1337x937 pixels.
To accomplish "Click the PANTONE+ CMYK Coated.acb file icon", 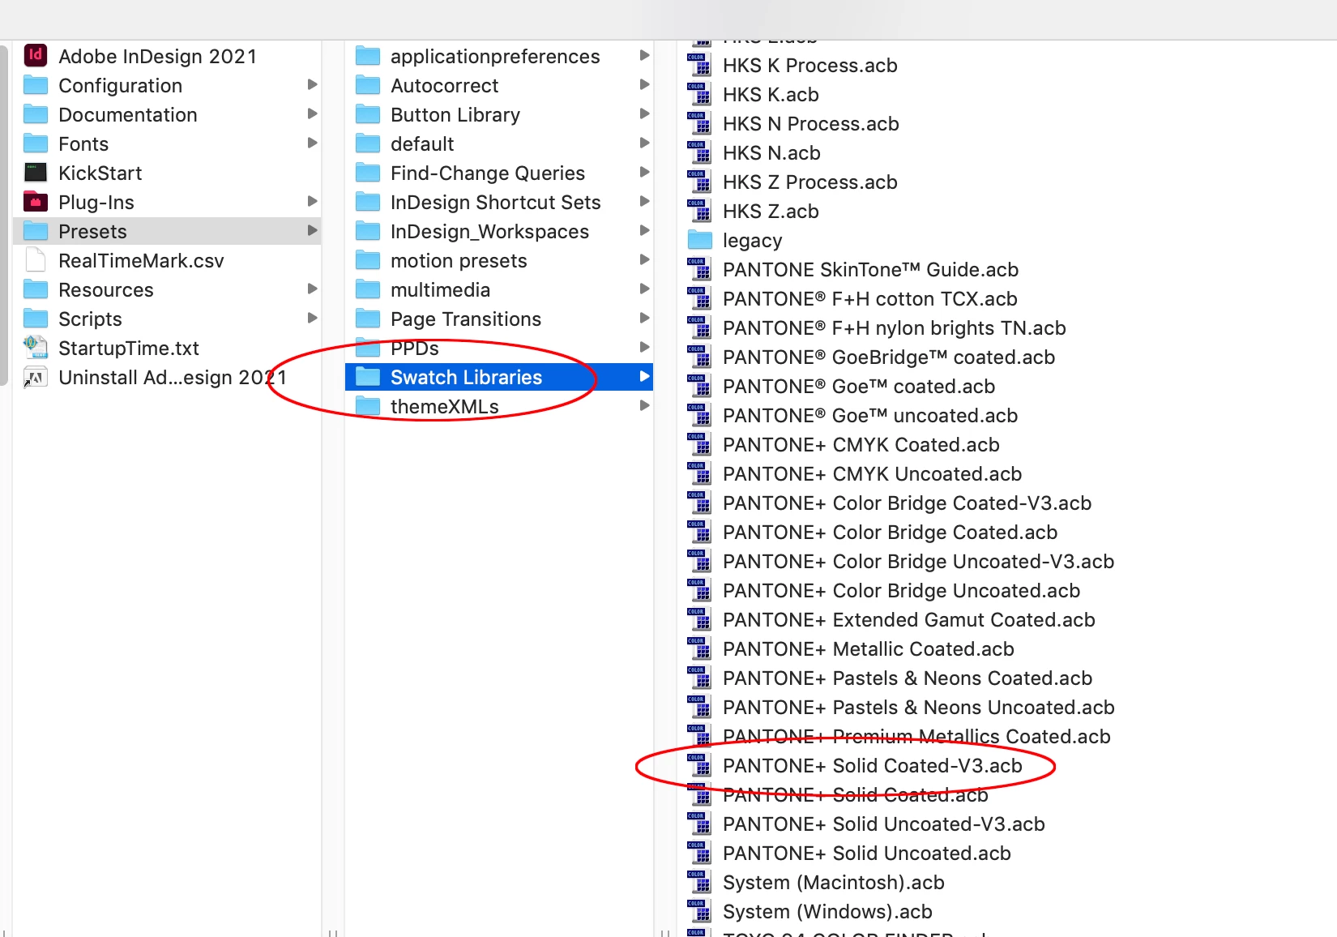I will (x=700, y=445).
